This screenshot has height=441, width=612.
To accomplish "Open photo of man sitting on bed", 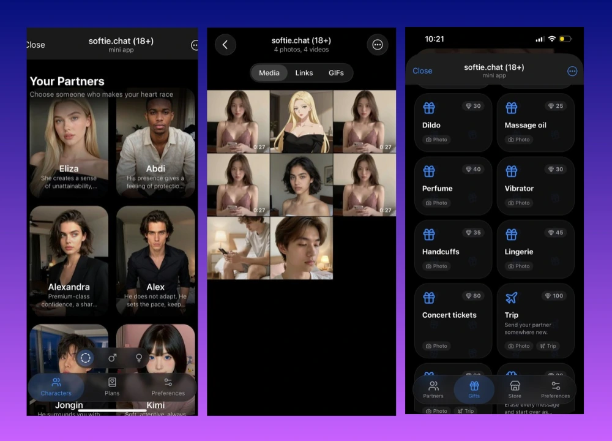I will pyautogui.click(x=238, y=248).
